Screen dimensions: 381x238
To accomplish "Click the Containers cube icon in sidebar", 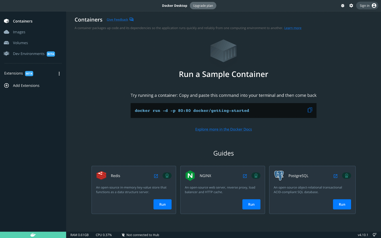I will (x=7, y=21).
